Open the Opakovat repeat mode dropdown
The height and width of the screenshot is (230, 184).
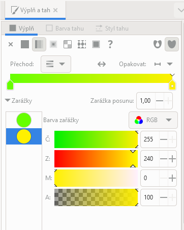[164, 64]
